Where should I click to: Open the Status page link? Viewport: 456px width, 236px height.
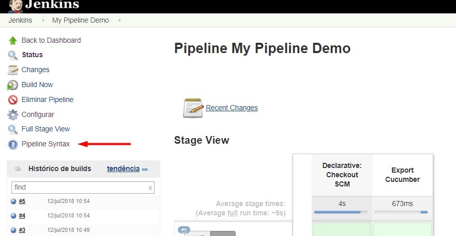(x=32, y=55)
